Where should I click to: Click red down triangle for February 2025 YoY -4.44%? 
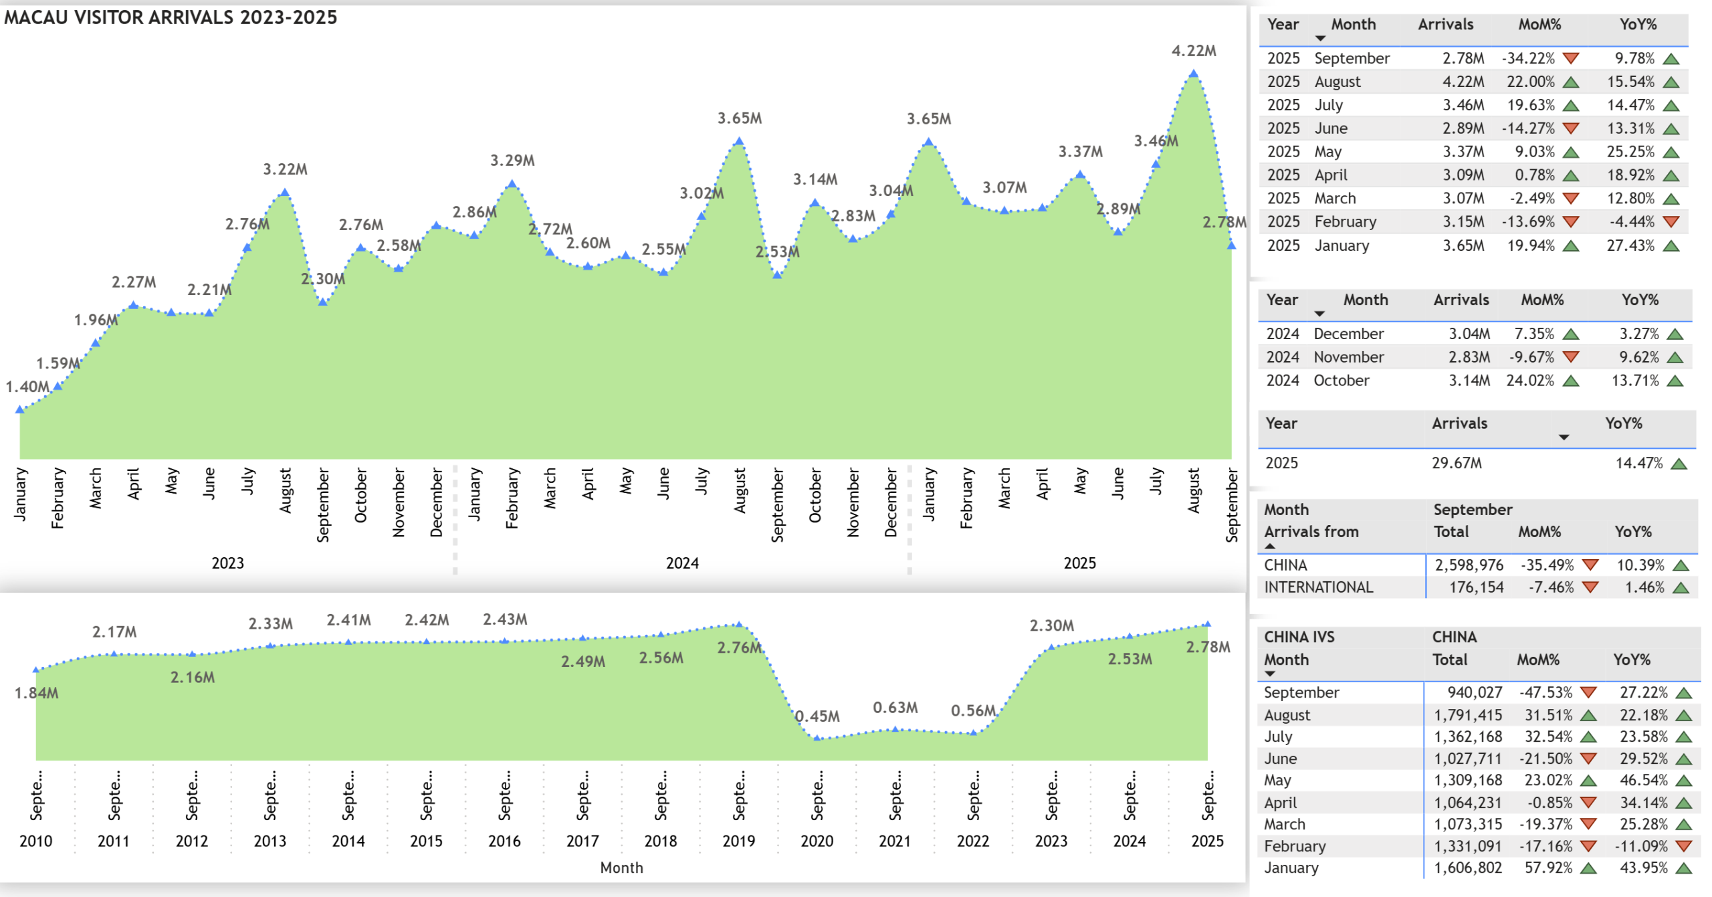click(x=1671, y=221)
